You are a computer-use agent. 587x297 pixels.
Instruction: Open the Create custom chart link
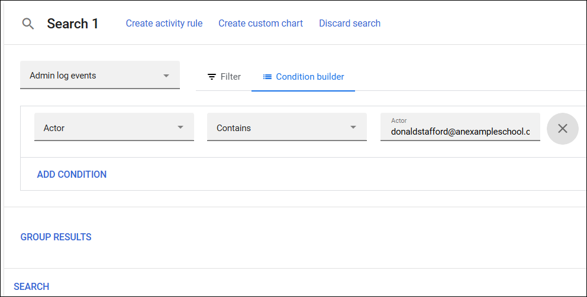click(260, 24)
